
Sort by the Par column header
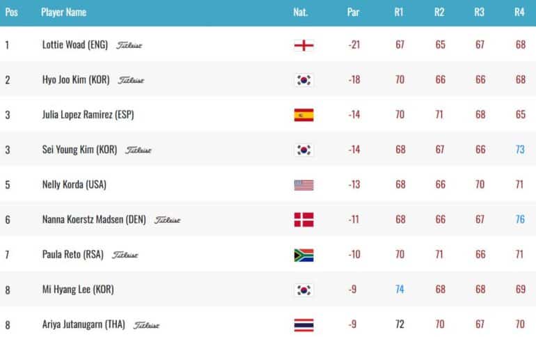pyautogui.click(x=353, y=13)
